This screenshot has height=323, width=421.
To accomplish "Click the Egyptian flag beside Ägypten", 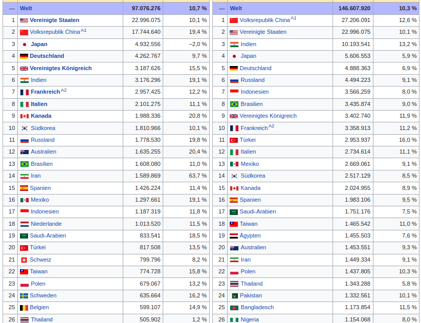I will point(234,236).
